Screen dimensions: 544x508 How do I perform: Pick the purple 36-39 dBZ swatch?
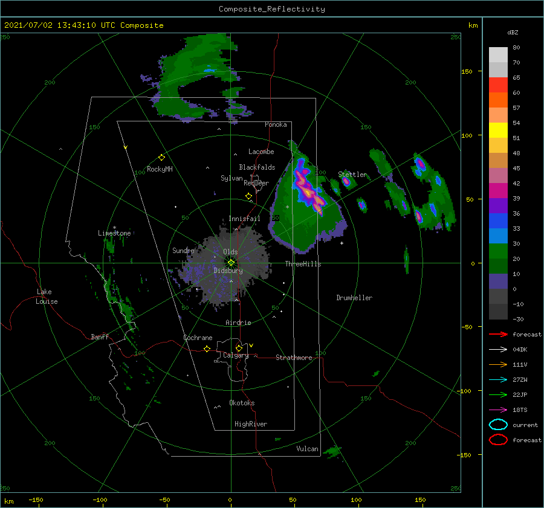click(x=498, y=206)
